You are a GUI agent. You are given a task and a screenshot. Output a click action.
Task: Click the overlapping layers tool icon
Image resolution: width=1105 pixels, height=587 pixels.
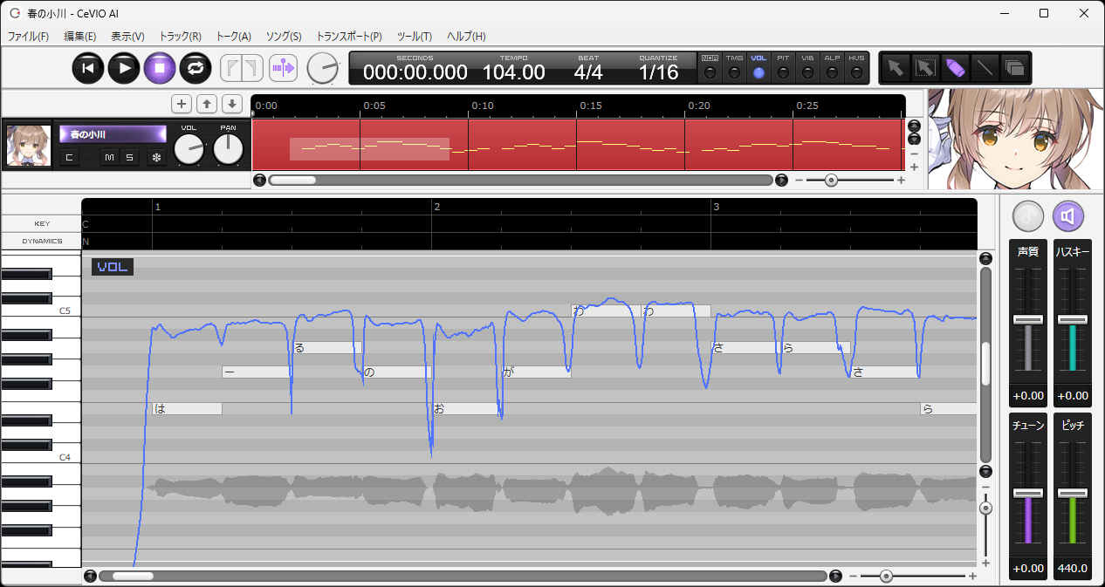coord(1013,67)
